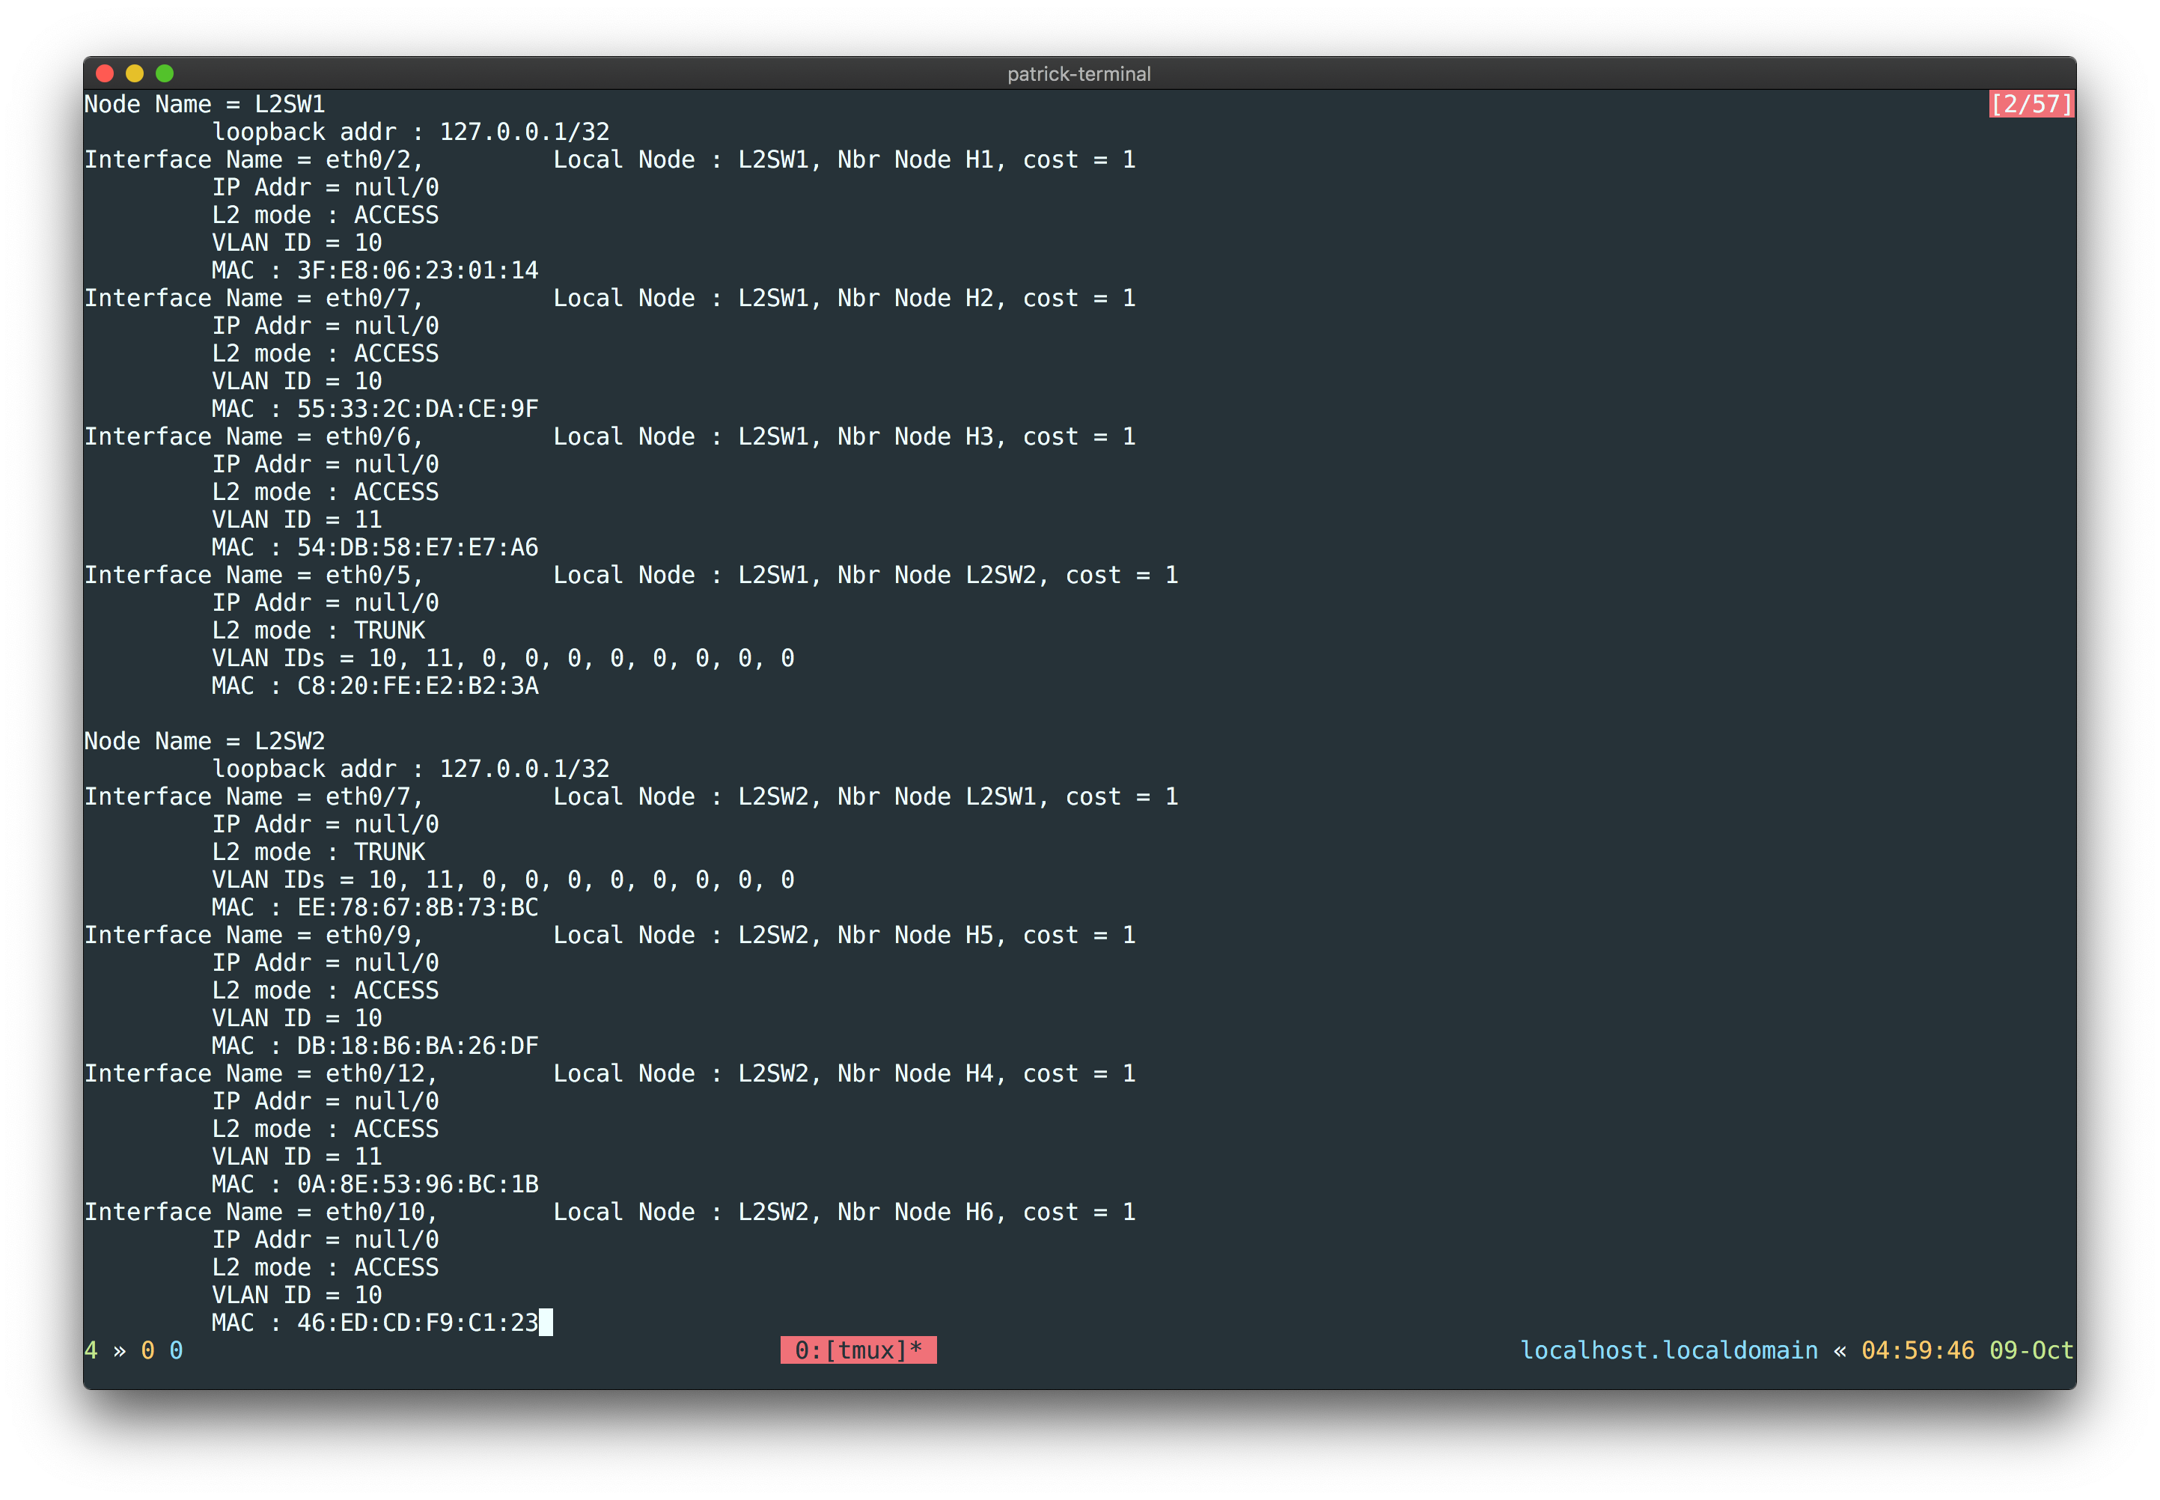Click 'Interface Name = eth0/10' line
The height and width of the screenshot is (1500, 2160).
click(x=261, y=1213)
